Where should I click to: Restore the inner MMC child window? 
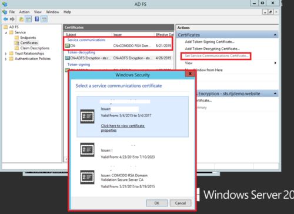(270, 12)
